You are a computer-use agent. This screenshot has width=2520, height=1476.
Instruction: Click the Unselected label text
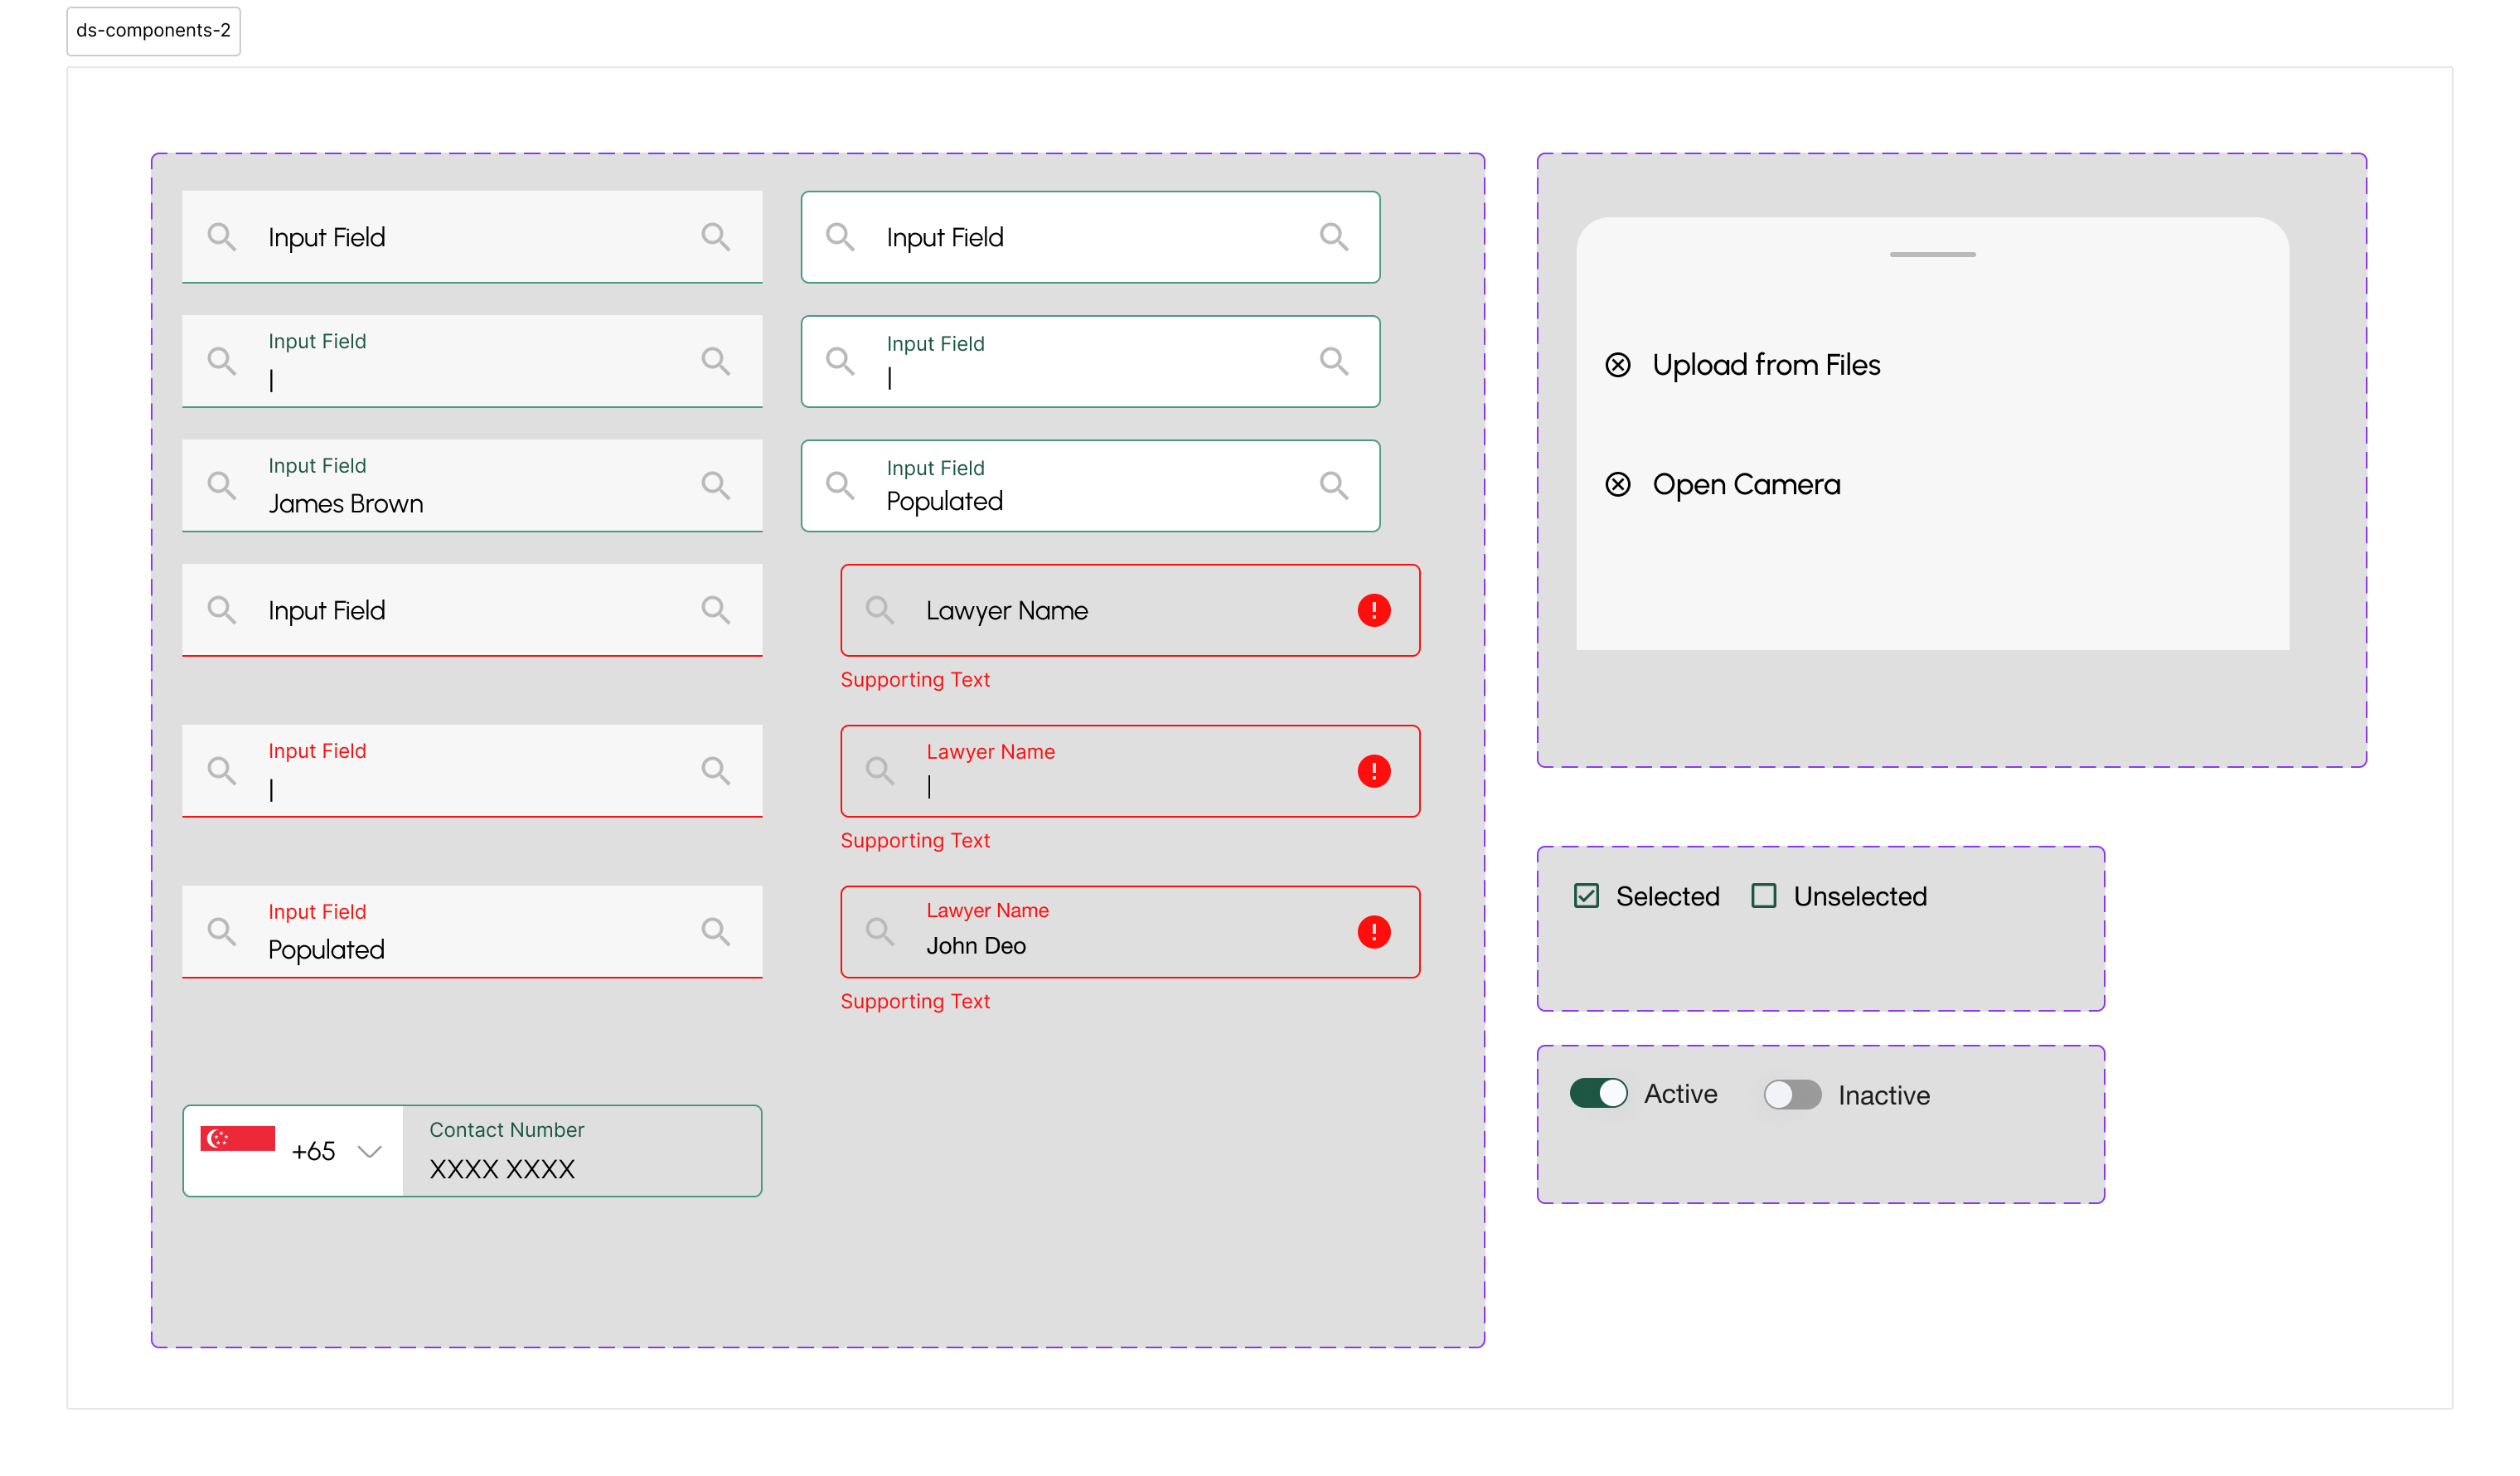click(x=1860, y=897)
